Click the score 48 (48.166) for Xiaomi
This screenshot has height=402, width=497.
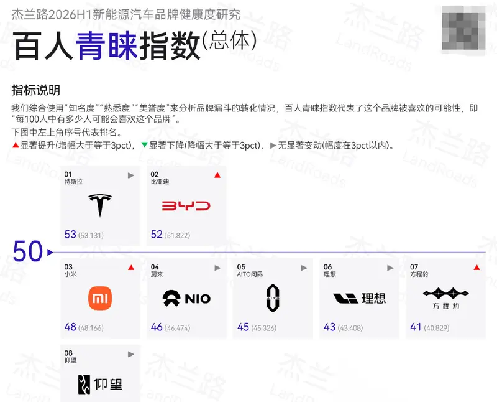(84, 327)
